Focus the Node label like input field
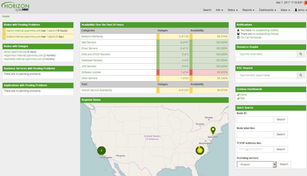 coord(255,135)
